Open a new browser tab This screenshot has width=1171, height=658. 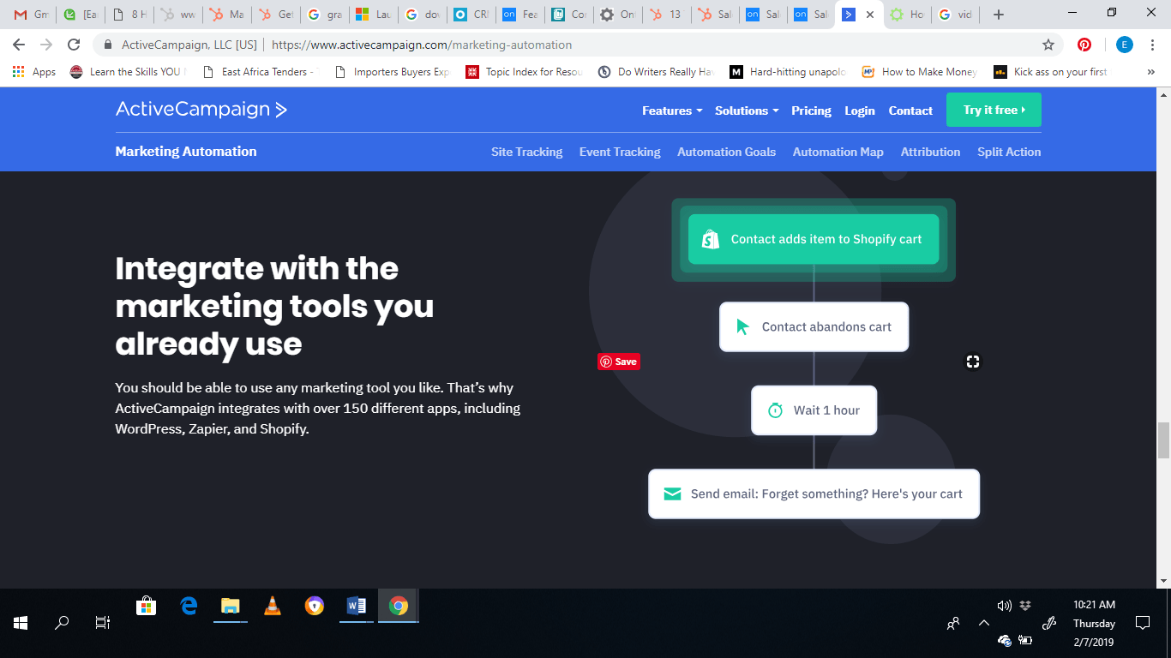(x=999, y=15)
